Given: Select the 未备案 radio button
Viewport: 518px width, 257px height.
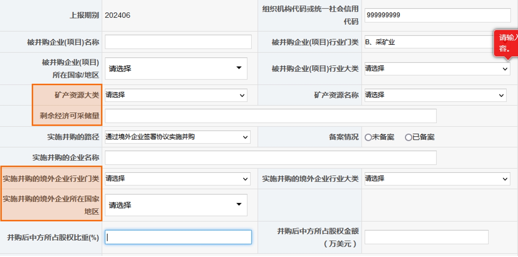Looking at the screenshot, I should pyautogui.click(x=368, y=138).
